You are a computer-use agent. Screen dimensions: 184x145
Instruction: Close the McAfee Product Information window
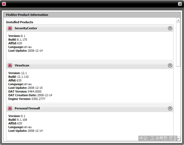pos(180,4)
